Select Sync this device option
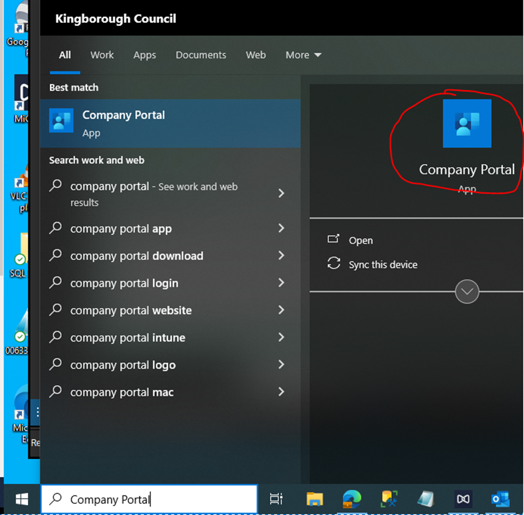The height and width of the screenshot is (515, 524). point(383,265)
